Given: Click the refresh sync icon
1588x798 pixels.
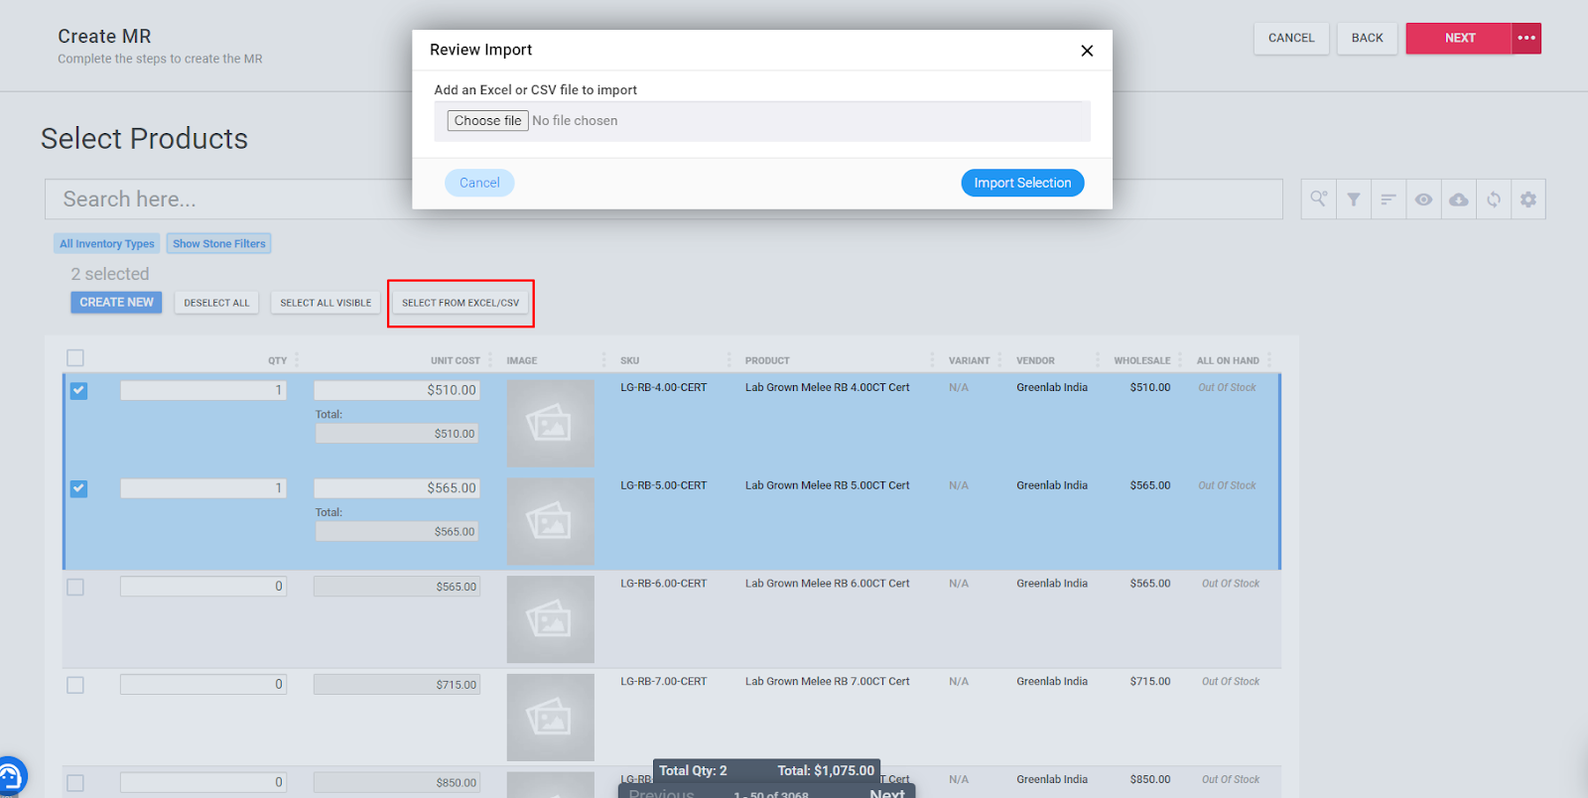Looking at the screenshot, I should pyautogui.click(x=1493, y=199).
